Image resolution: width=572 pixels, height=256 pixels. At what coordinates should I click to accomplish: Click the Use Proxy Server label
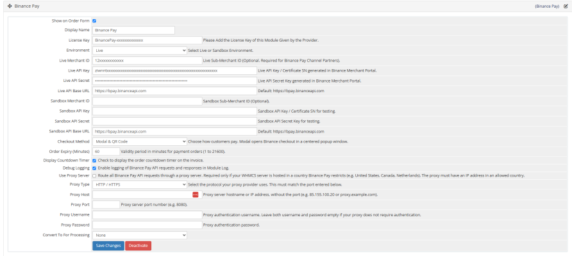tap(74, 175)
